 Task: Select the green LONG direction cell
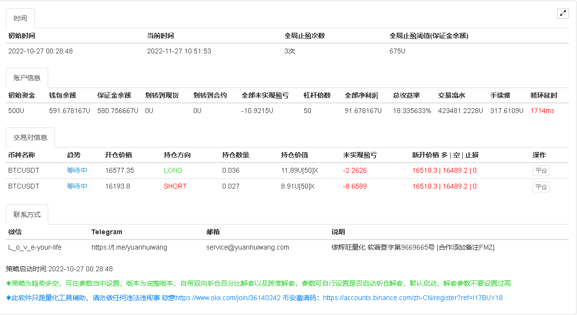[x=173, y=170]
